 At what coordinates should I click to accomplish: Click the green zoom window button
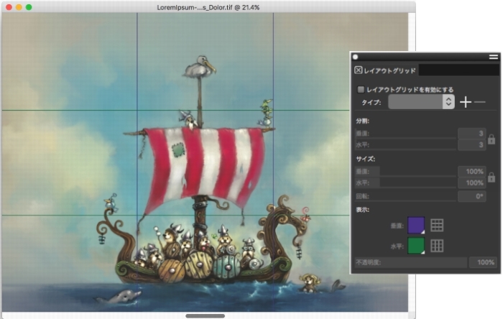click(x=29, y=6)
